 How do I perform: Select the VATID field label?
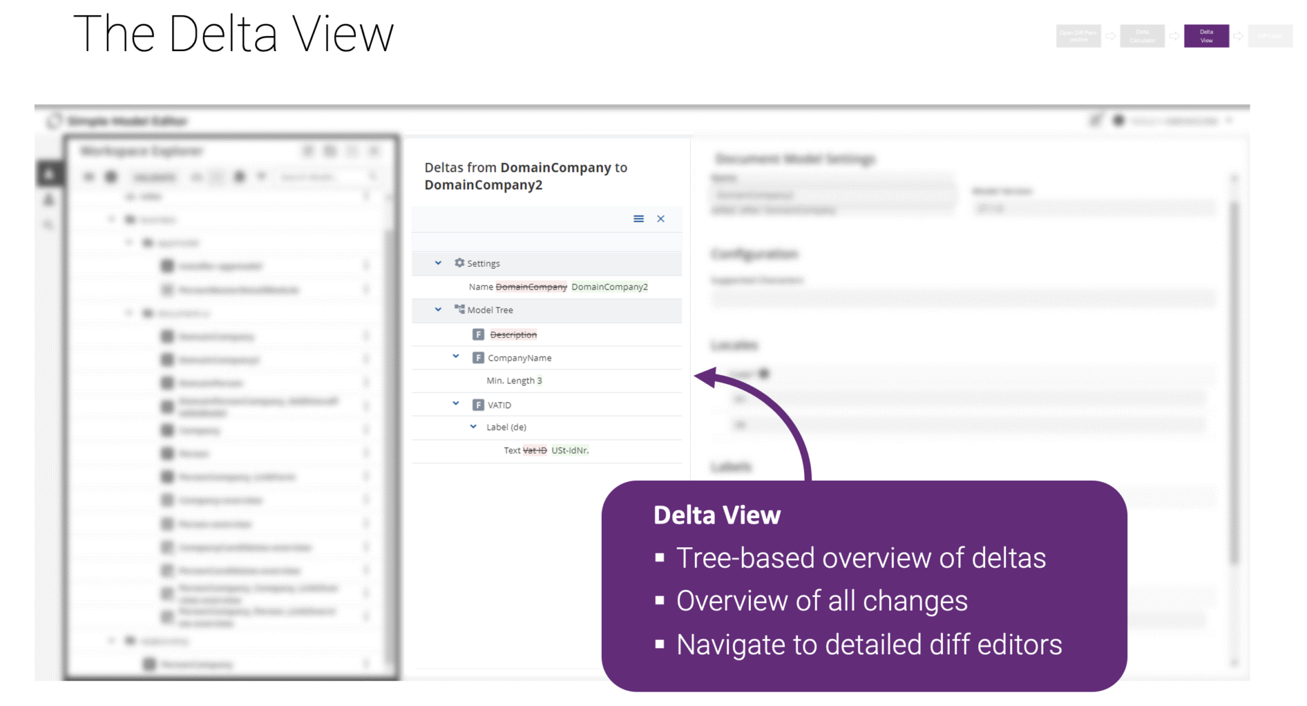pos(499,405)
